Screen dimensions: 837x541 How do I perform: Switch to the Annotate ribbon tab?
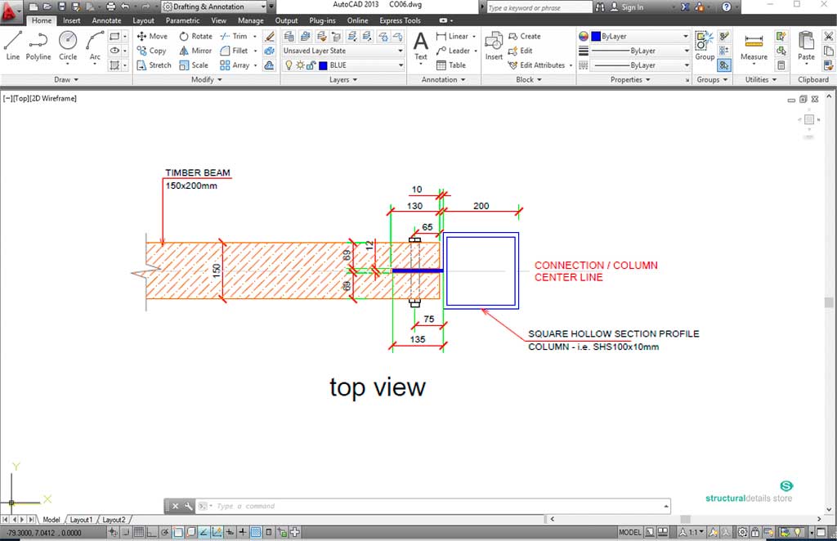click(x=106, y=20)
